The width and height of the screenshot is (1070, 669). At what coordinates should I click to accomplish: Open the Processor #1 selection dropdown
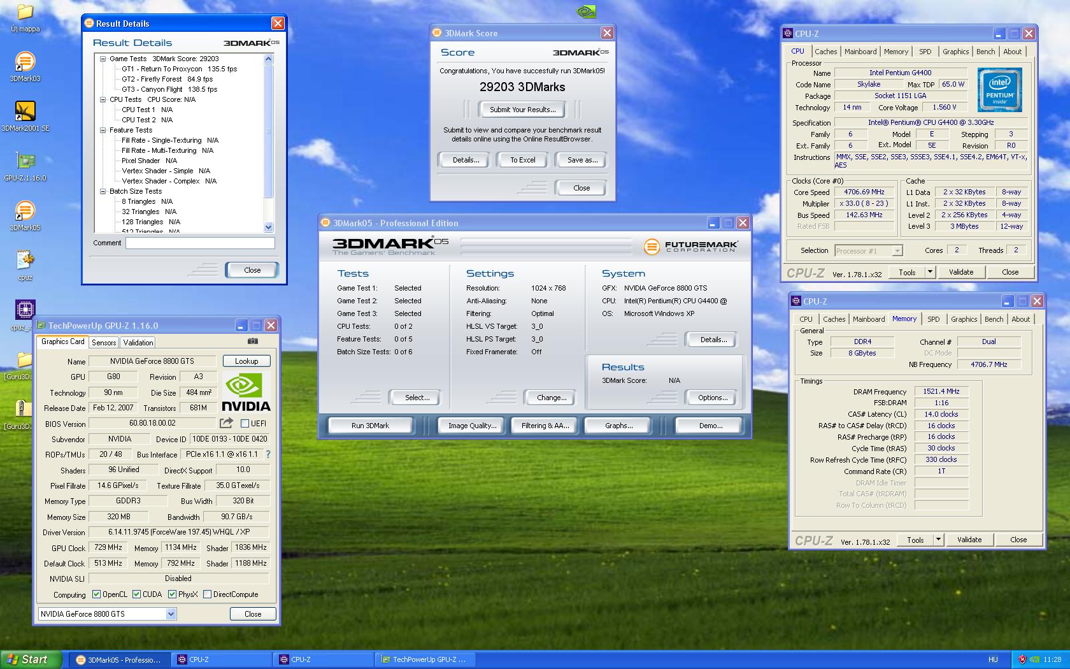(897, 250)
